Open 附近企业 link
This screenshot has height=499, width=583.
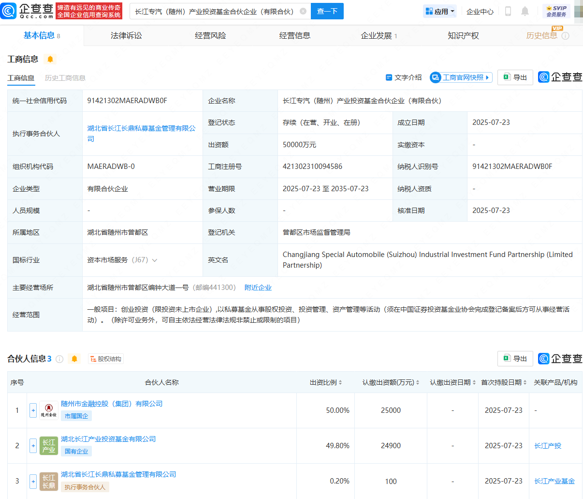click(258, 287)
